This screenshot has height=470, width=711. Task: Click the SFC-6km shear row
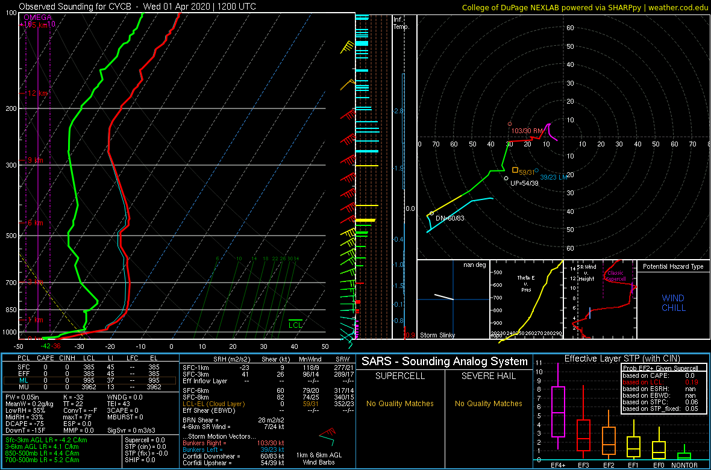tap(267, 392)
